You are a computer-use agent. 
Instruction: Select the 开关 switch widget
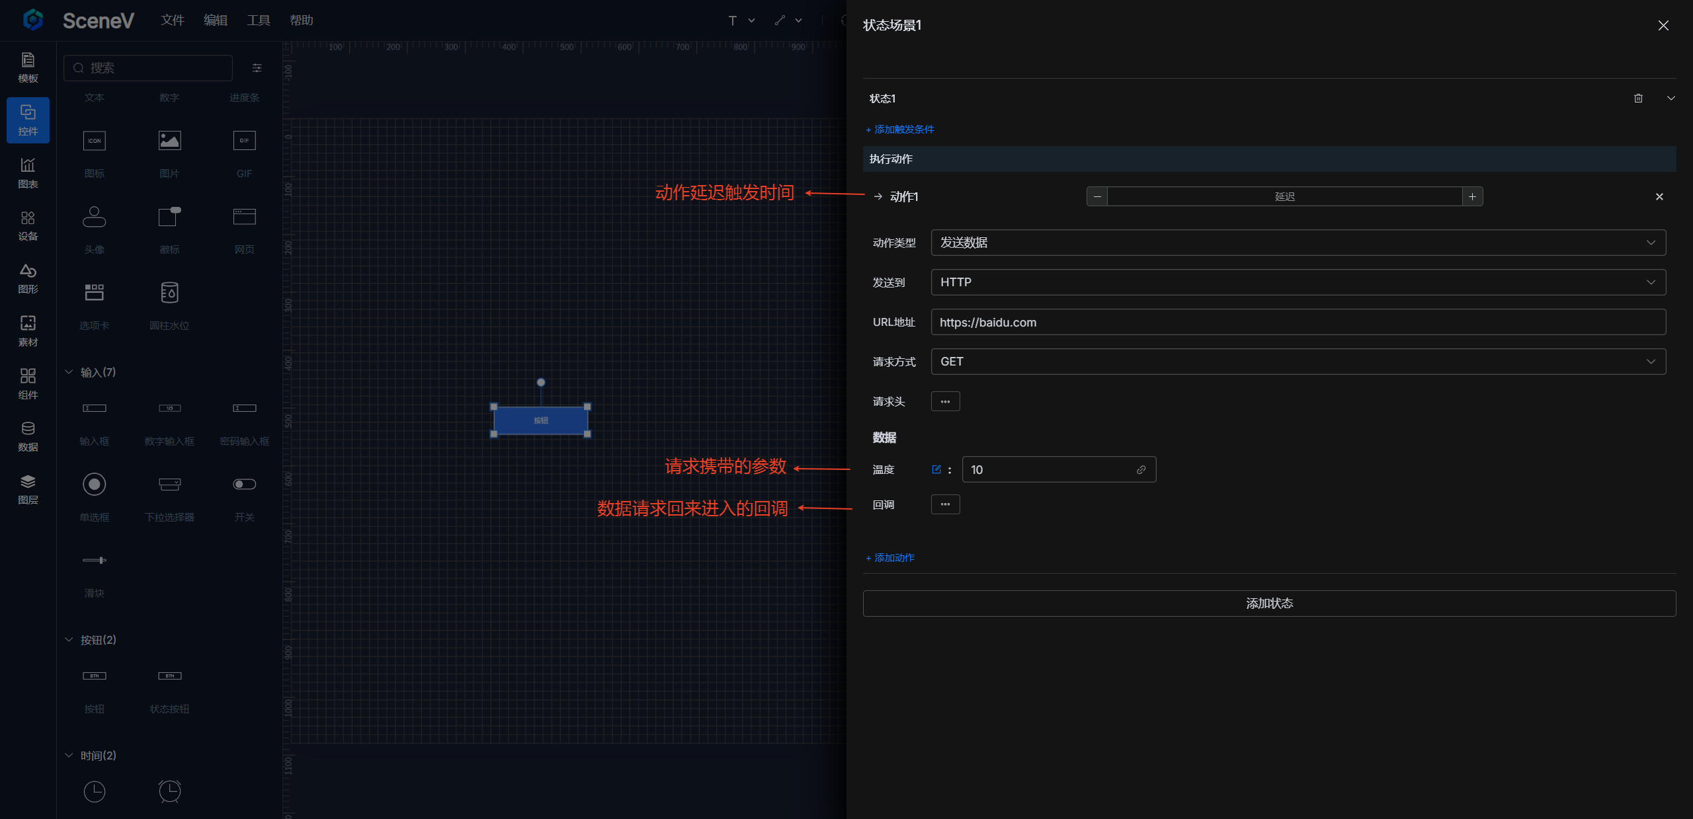(x=244, y=485)
